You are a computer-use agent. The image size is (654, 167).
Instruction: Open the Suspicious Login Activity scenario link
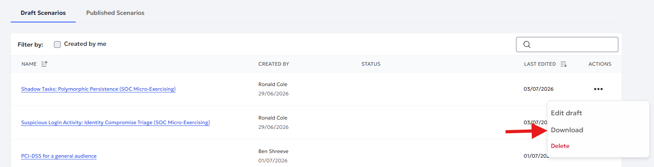point(116,122)
